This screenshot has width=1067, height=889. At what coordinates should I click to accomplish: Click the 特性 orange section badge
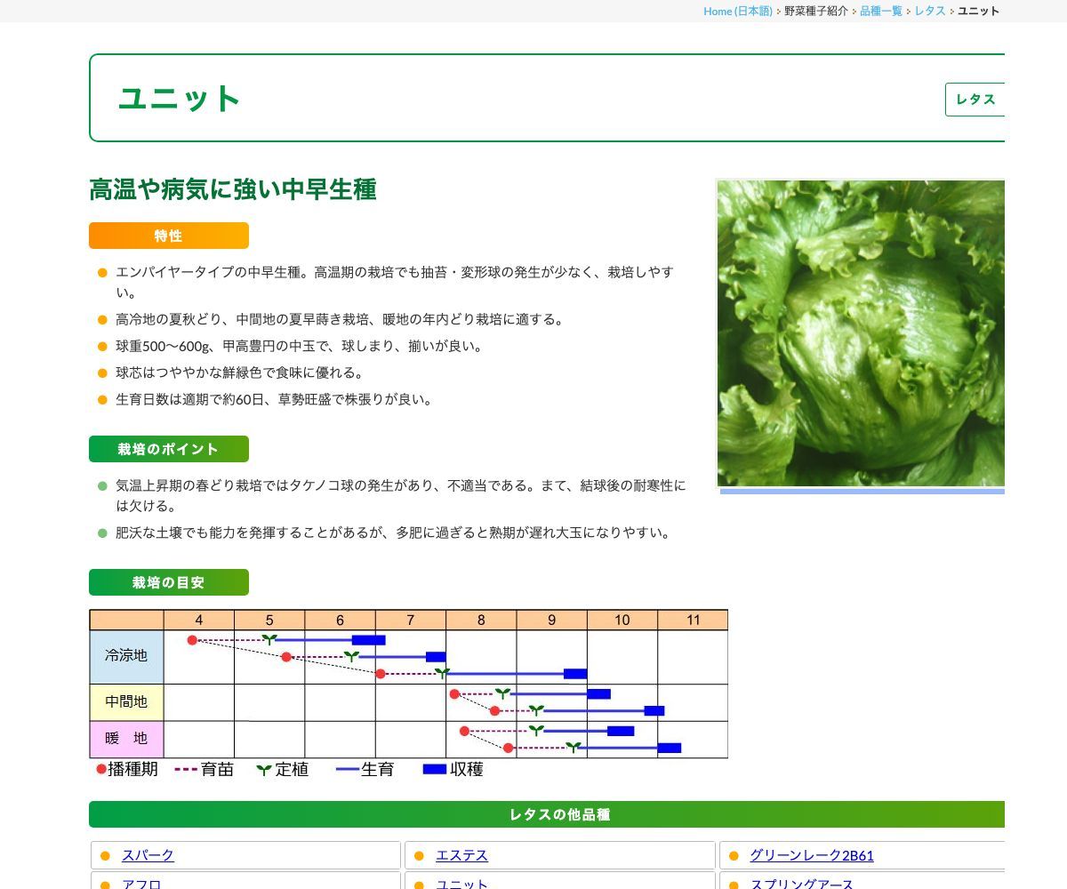(x=168, y=236)
